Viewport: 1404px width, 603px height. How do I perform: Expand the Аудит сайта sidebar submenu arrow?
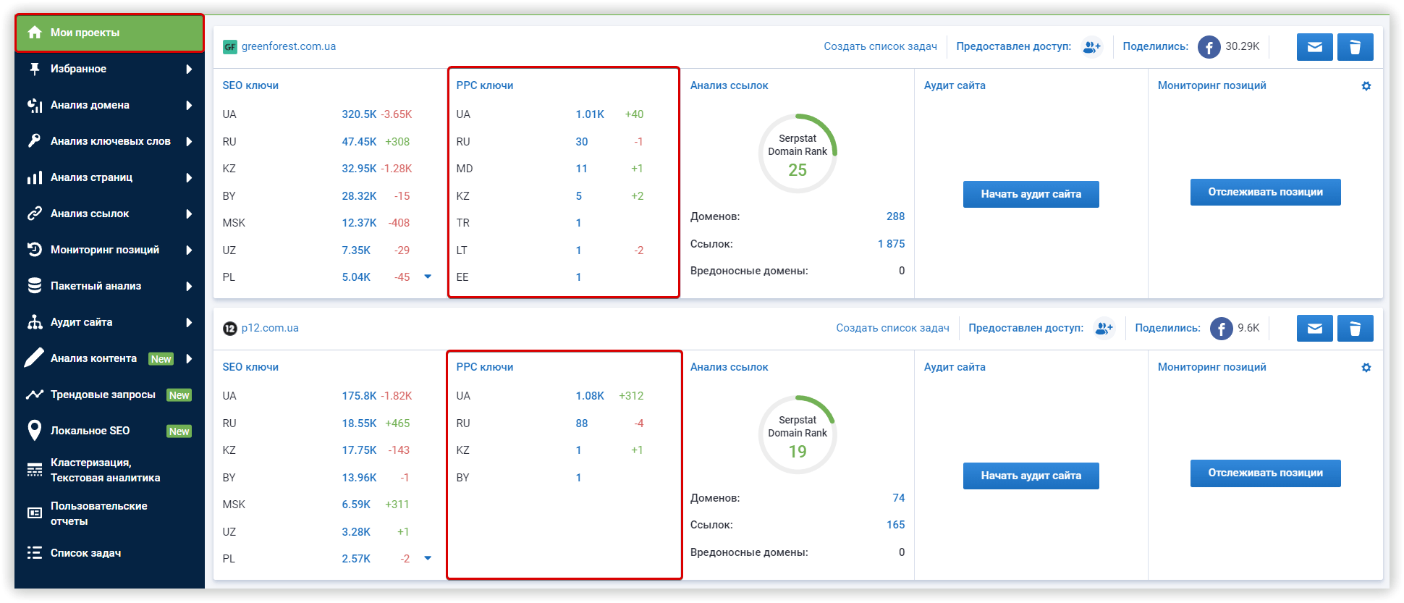(x=189, y=322)
